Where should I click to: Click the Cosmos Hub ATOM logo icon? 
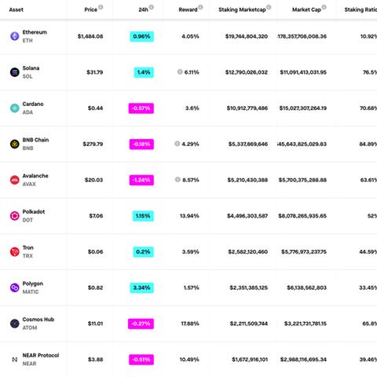15,324
